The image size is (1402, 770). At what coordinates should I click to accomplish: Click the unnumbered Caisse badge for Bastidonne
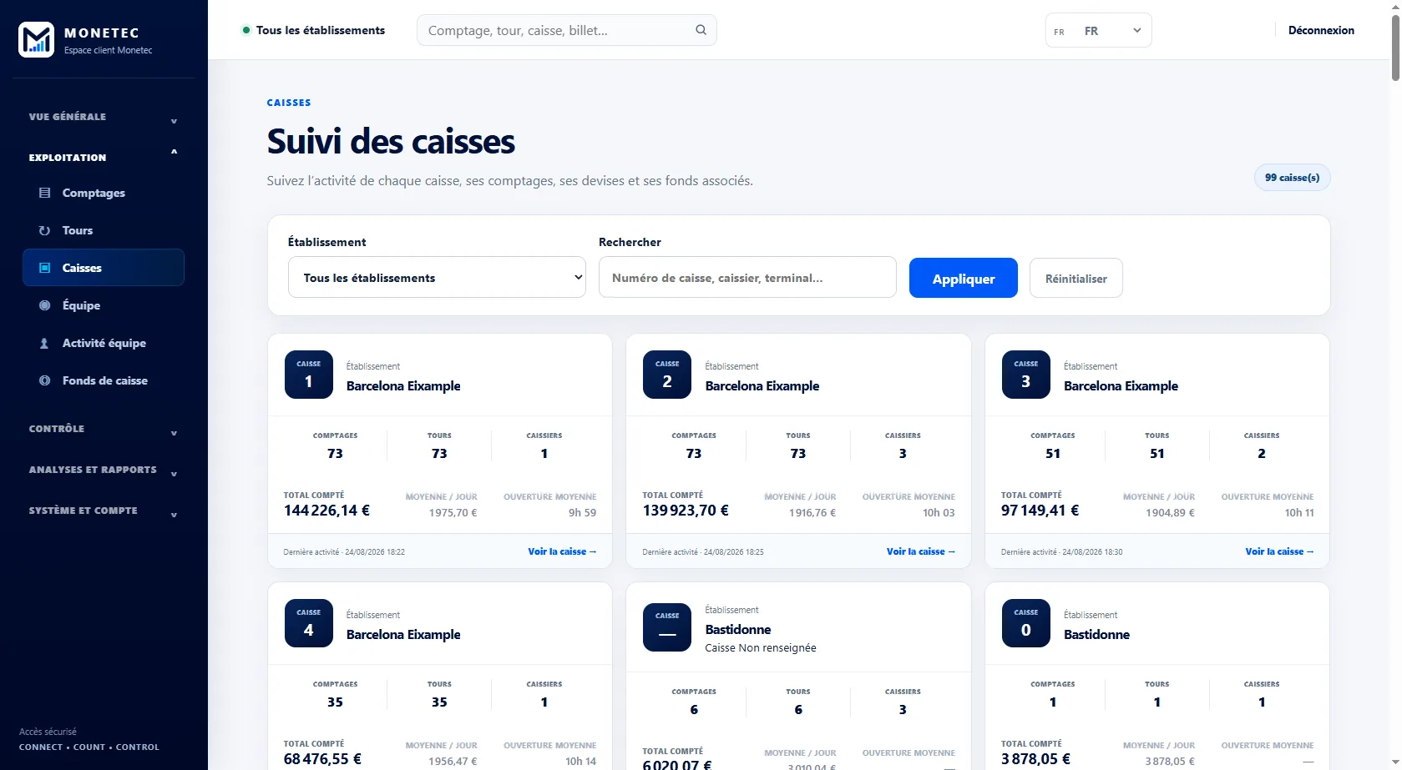(x=667, y=627)
